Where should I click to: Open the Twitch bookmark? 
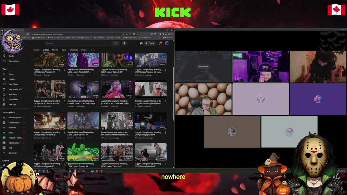[50, 38]
